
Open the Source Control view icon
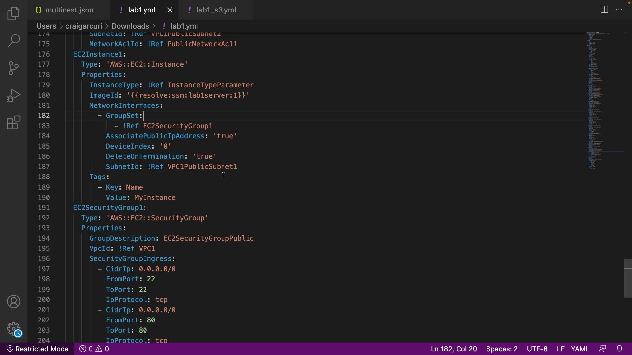click(x=13, y=68)
